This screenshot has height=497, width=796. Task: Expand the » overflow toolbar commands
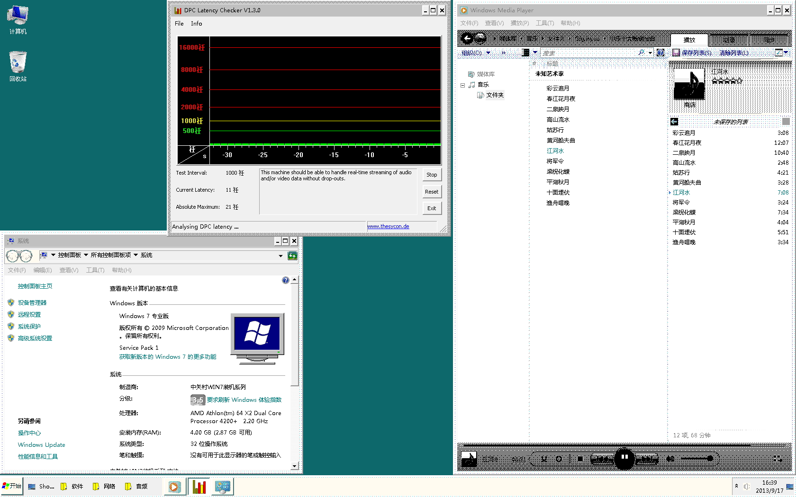pyautogui.click(x=503, y=53)
